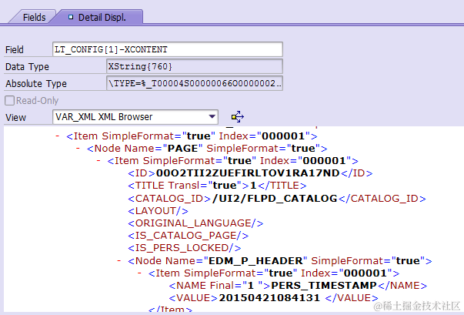Select the PERS_TIMESTAMP name value
Viewport: 464px width, 315px height.
point(324,286)
